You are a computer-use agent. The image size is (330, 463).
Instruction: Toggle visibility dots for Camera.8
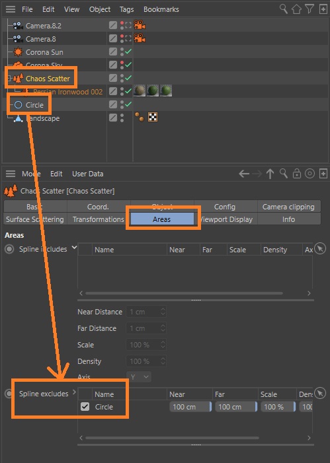122,38
